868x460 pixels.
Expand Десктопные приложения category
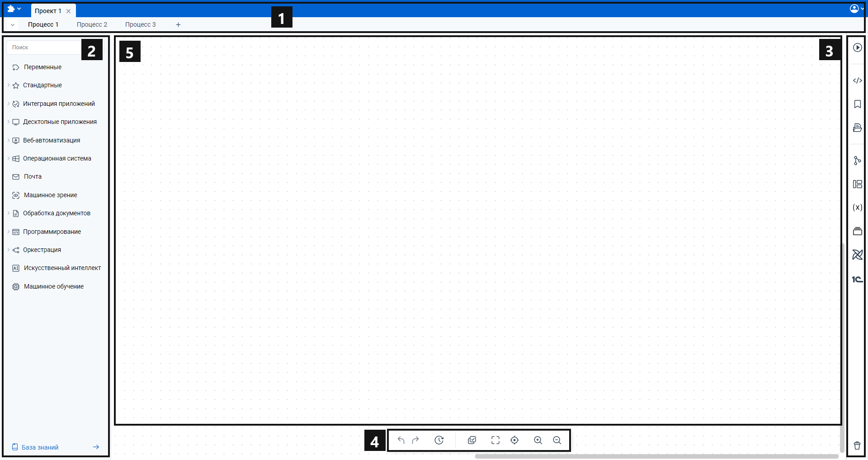9,122
